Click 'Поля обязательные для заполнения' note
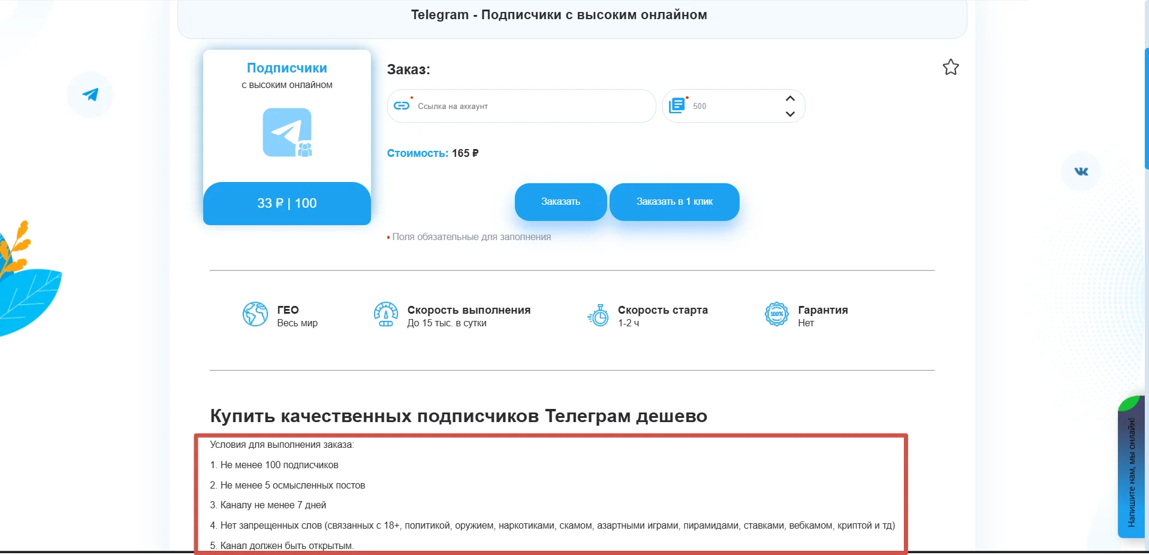The width and height of the screenshot is (1149, 555). pyautogui.click(x=471, y=237)
